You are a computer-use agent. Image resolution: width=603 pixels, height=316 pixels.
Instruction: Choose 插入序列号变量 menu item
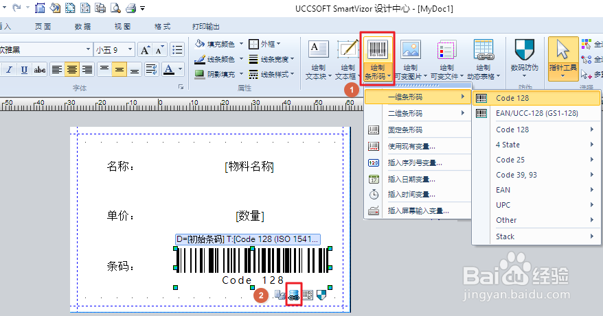[x=418, y=163]
